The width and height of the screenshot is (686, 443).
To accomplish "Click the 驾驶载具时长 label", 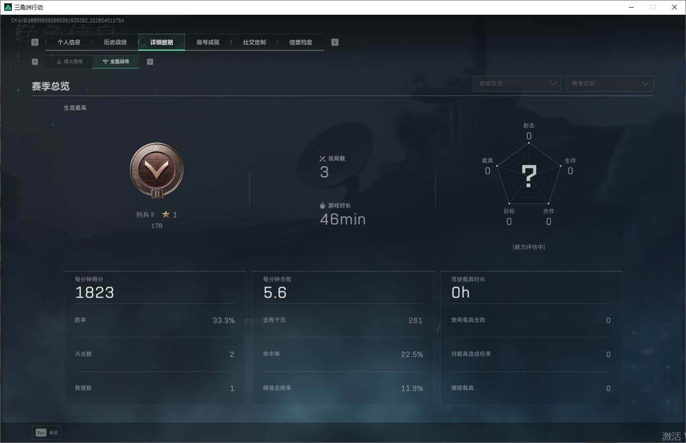I will click(469, 279).
